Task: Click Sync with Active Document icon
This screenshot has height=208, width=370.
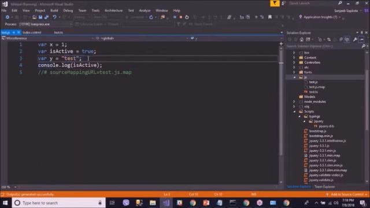Action: point(329,40)
